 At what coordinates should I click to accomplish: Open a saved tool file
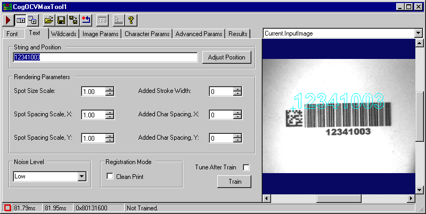point(48,20)
